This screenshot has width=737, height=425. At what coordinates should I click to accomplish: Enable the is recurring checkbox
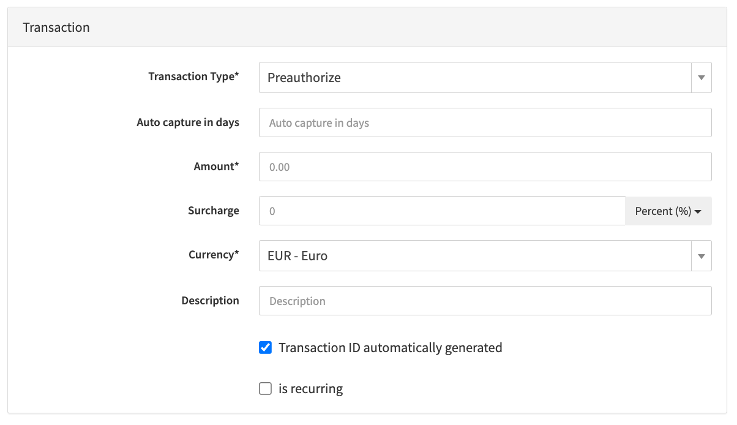coord(265,389)
